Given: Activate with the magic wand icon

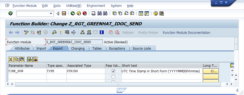Looking at the screenshot, I should pyautogui.click(x=61, y=32).
